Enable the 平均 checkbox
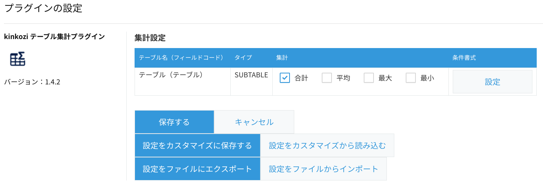543x184 pixels. (327, 78)
